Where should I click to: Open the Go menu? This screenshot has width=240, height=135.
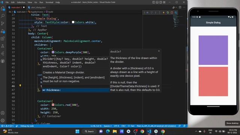coord(36,2)
